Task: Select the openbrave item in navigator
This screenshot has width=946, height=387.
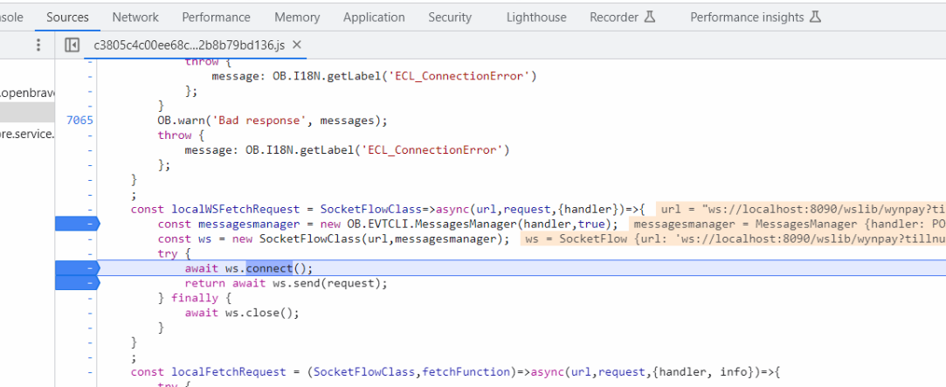Action: 28,93
